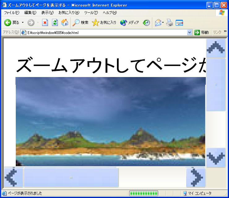
Task: Click the green Back arrow button
Action: (11, 23)
